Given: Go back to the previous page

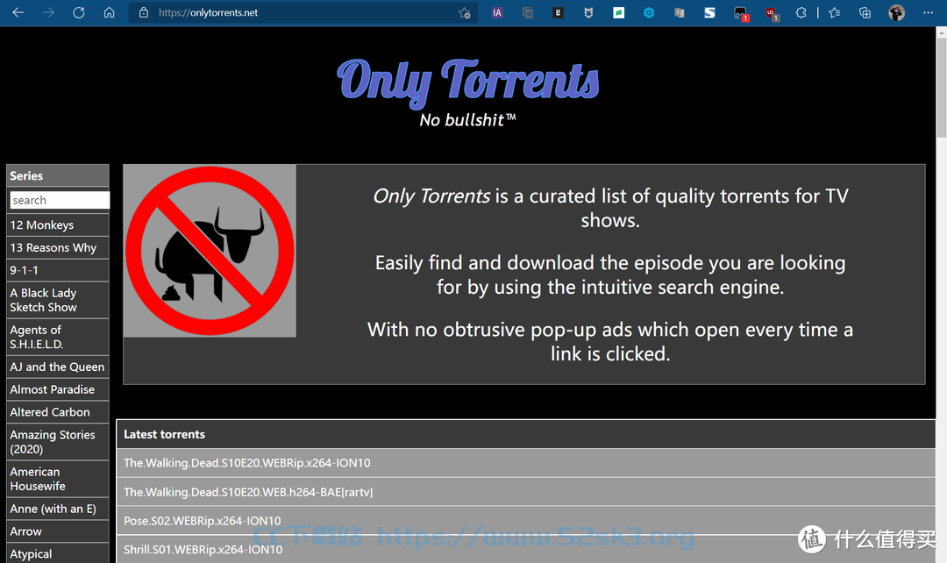Looking at the screenshot, I should [18, 12].
